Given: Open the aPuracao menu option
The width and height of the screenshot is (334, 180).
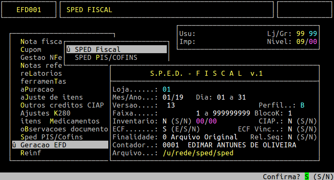Looking at the screenshot, I should coord(37,89).
